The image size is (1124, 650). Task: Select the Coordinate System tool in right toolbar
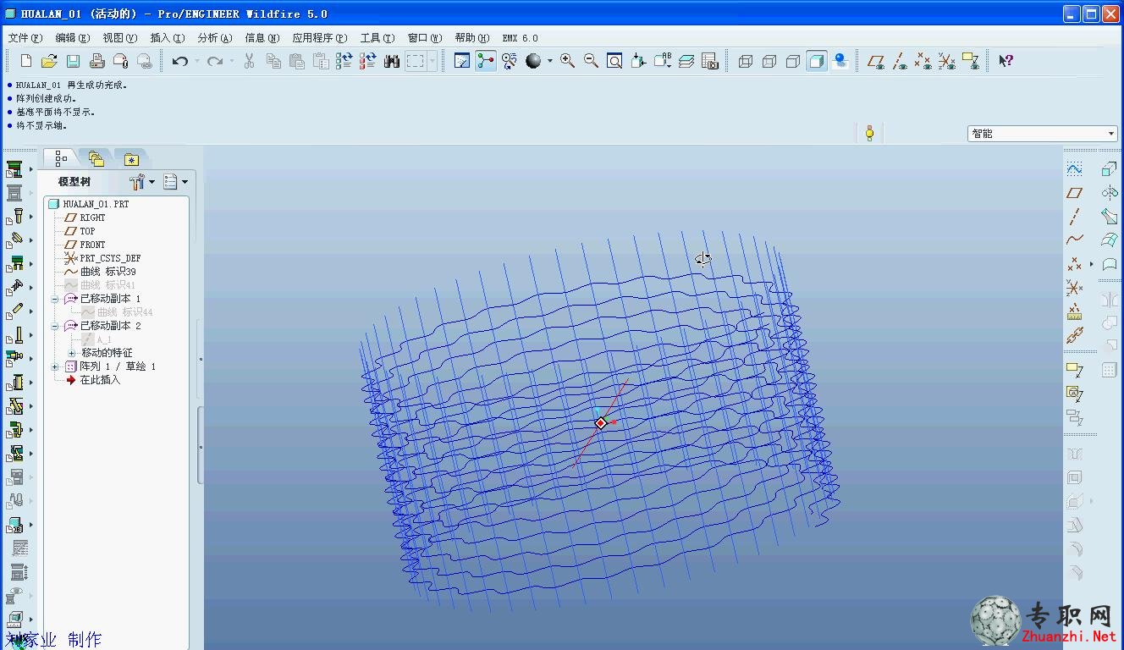click(x=1074, y=288)
